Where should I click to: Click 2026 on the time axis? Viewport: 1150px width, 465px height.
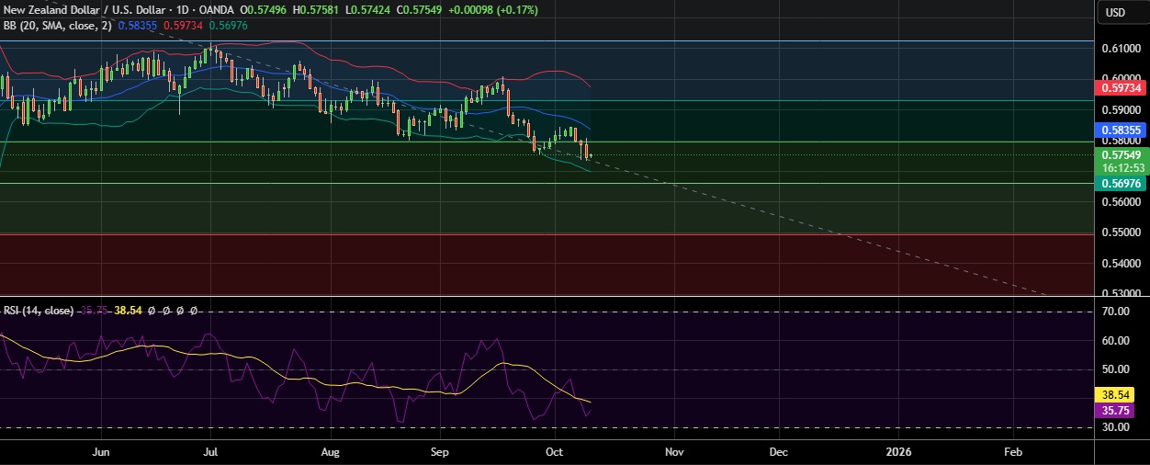(898, 452)
